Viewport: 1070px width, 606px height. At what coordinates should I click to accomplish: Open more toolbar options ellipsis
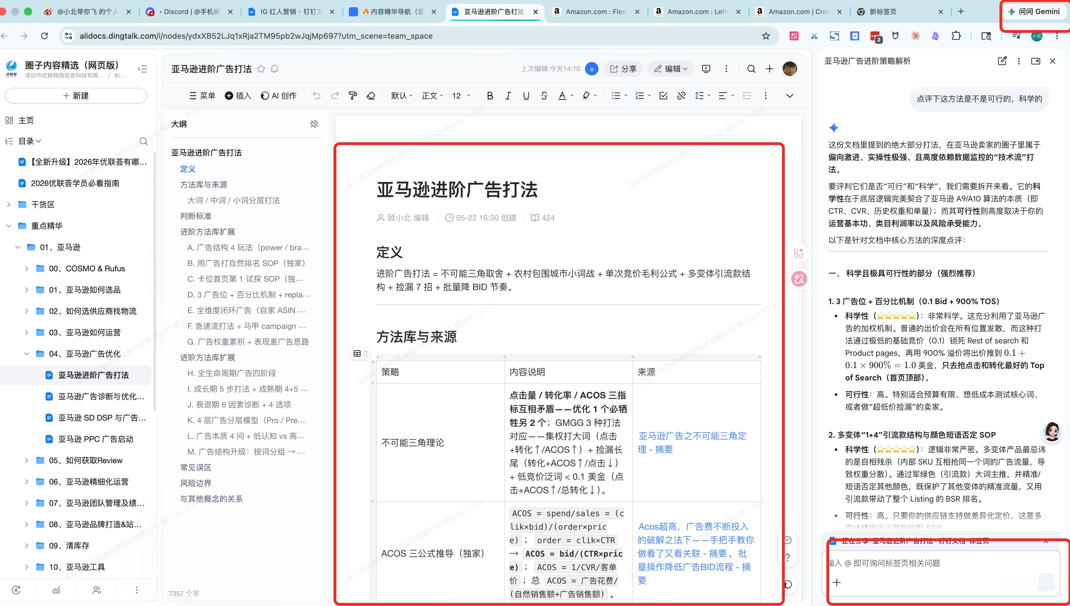tap(765, 96)
